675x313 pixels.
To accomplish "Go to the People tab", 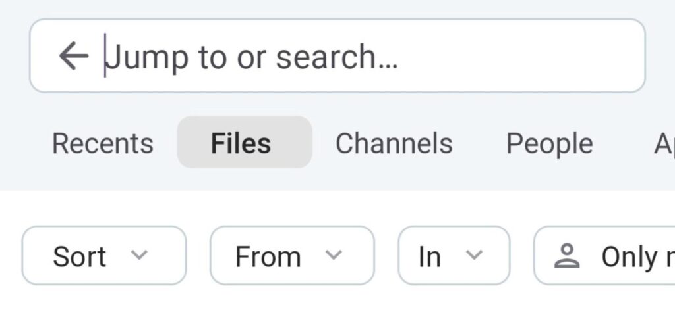I will coord(549,143).
